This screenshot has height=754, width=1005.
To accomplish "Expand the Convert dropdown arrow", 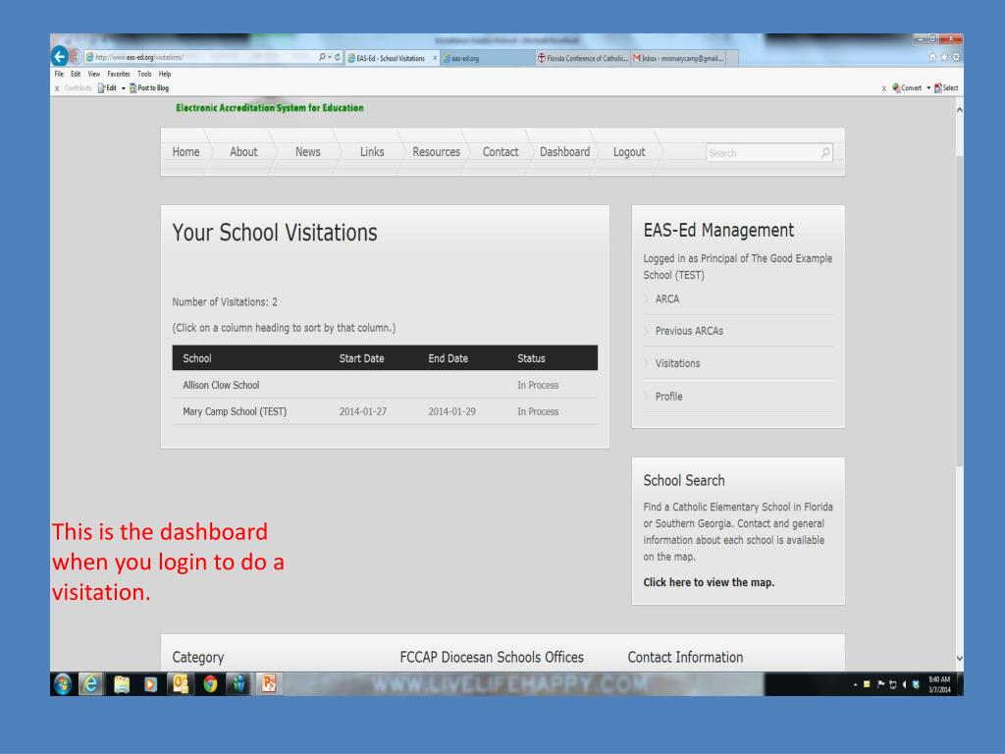I will pyautogui.click(x=928, y=87).
